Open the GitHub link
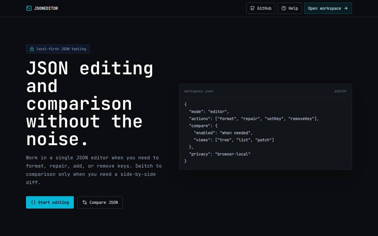The width and height of the screenshot is (378, 236). [261, 8]
